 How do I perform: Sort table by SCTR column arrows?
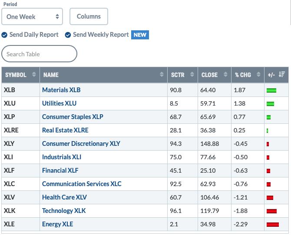192,74
